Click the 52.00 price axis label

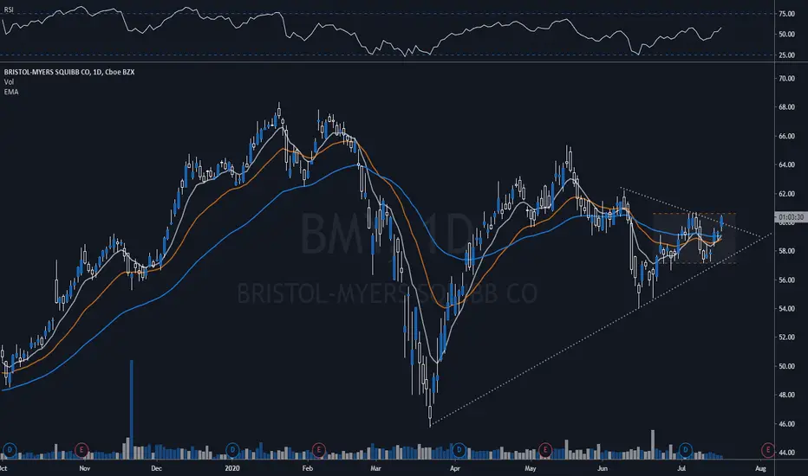(x=787, y=338)
